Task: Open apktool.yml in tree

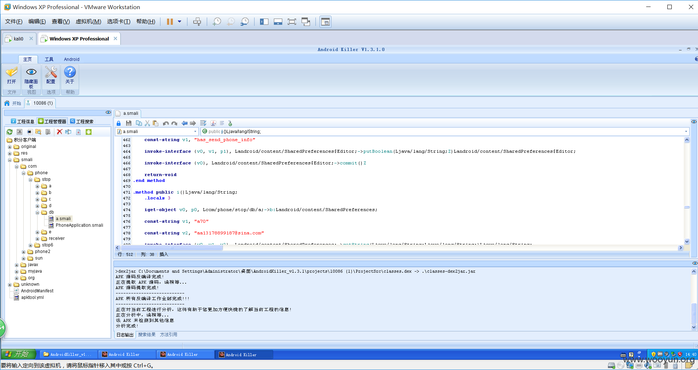Action: (x=32, y=297)
